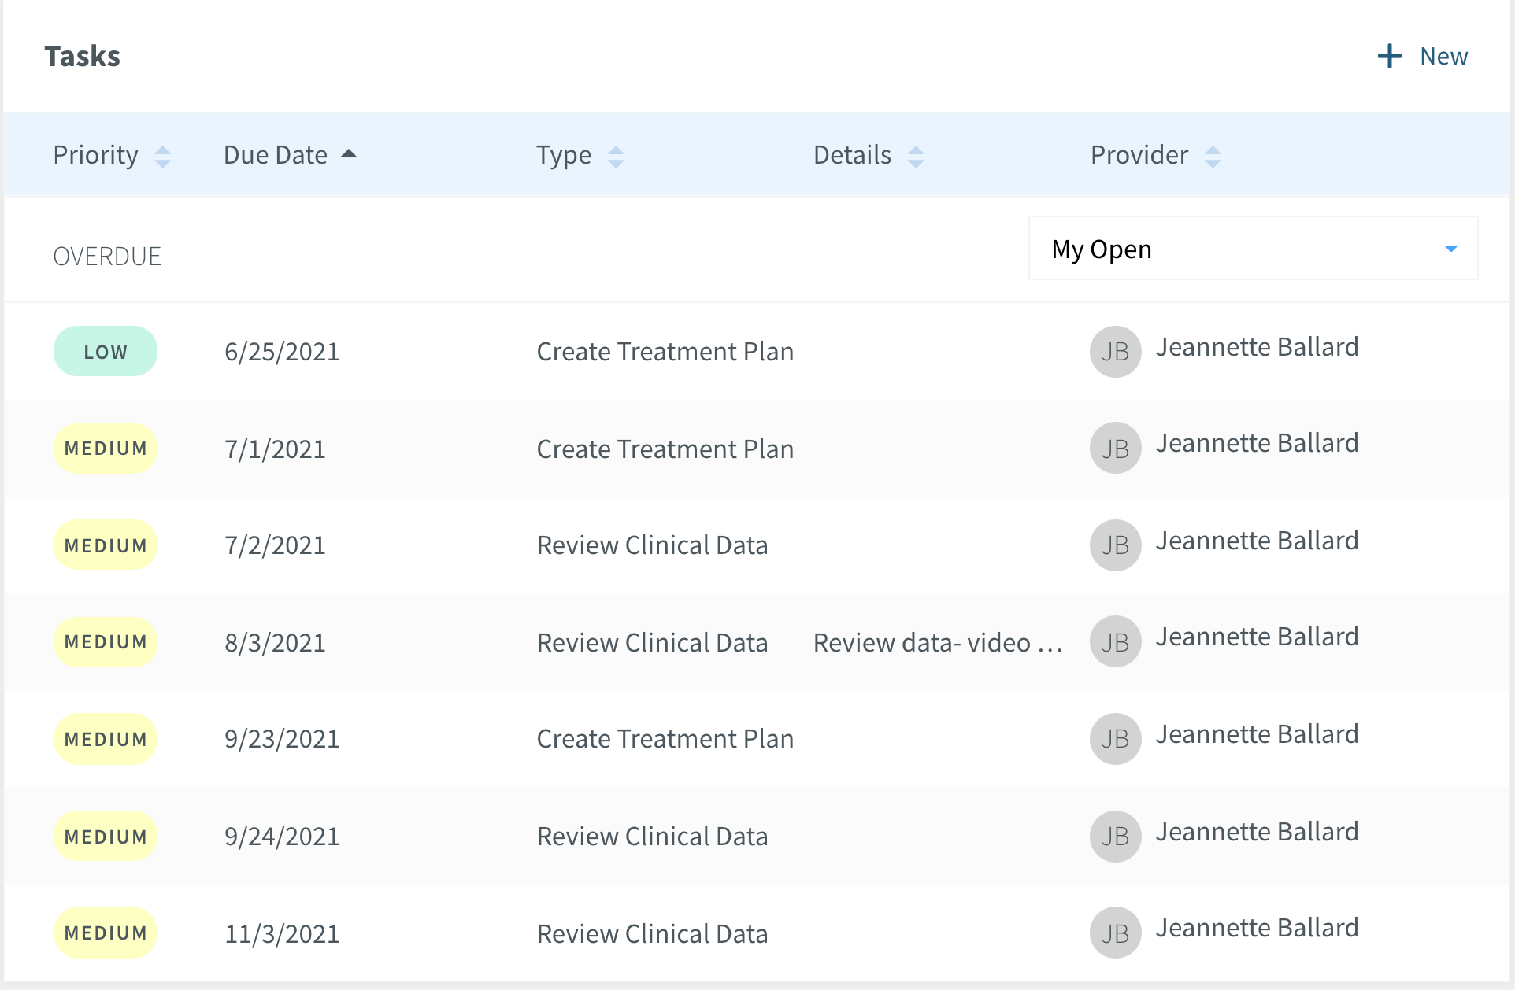Click JB avatar on the 11/3/2021 row
Screen dimensions: 1515x990
1116,933
